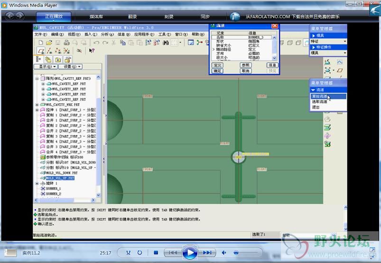Click the Find binoculars icon
The image size is (381, 263).
point(166,43)
